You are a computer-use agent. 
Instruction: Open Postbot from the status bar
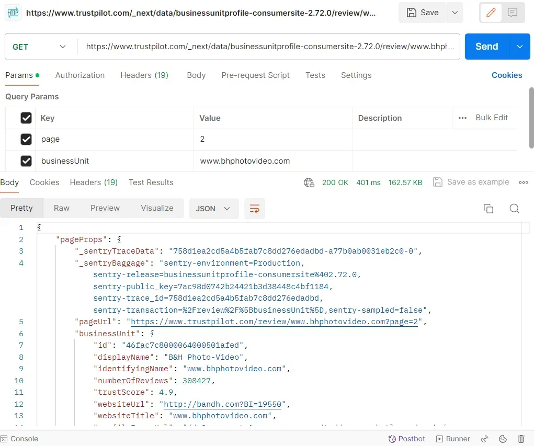(407, 439)
